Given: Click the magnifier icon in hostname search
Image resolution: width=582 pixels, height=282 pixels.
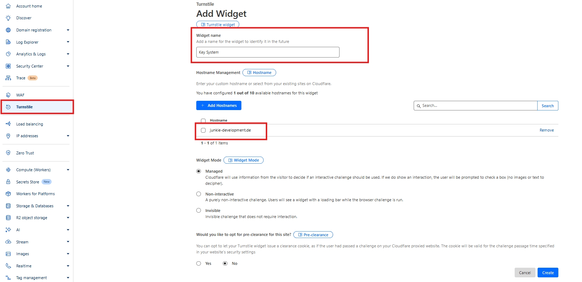Looking at the screenshot, I should pyautogui.click(x=419, y=106).
